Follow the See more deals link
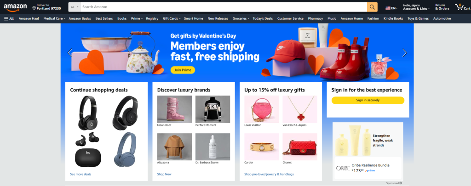This screenshot has height=186, width=471. click(80, 175)
